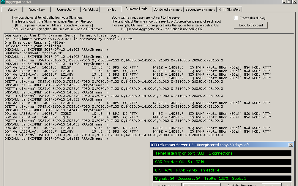298x186 pixels.
Task: Click the NOCALL de SKIMMER 14:36Z line
Action: point(56,99)
